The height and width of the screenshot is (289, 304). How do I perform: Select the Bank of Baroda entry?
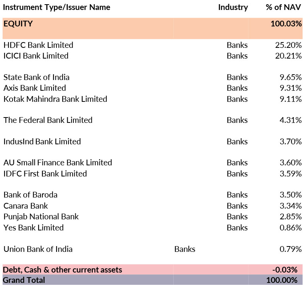tap(30, 195)
